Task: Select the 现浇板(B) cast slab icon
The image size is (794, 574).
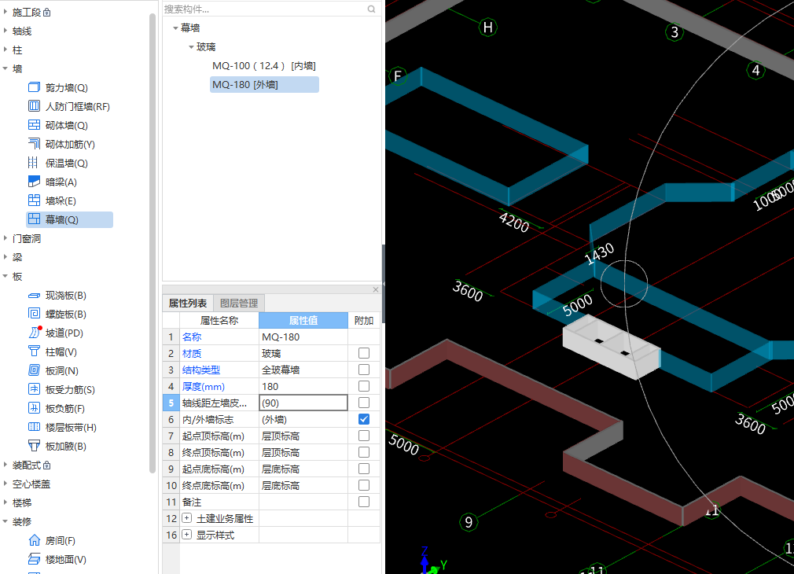Action: pos(34,296)
